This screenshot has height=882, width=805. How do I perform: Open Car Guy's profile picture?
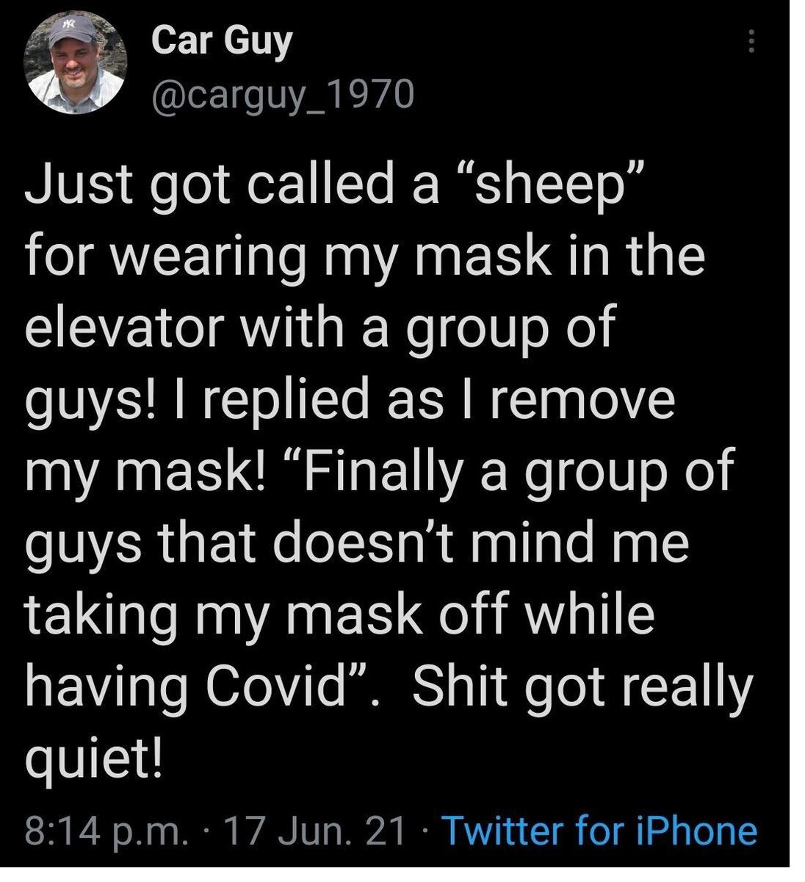[x=75, y=65]
